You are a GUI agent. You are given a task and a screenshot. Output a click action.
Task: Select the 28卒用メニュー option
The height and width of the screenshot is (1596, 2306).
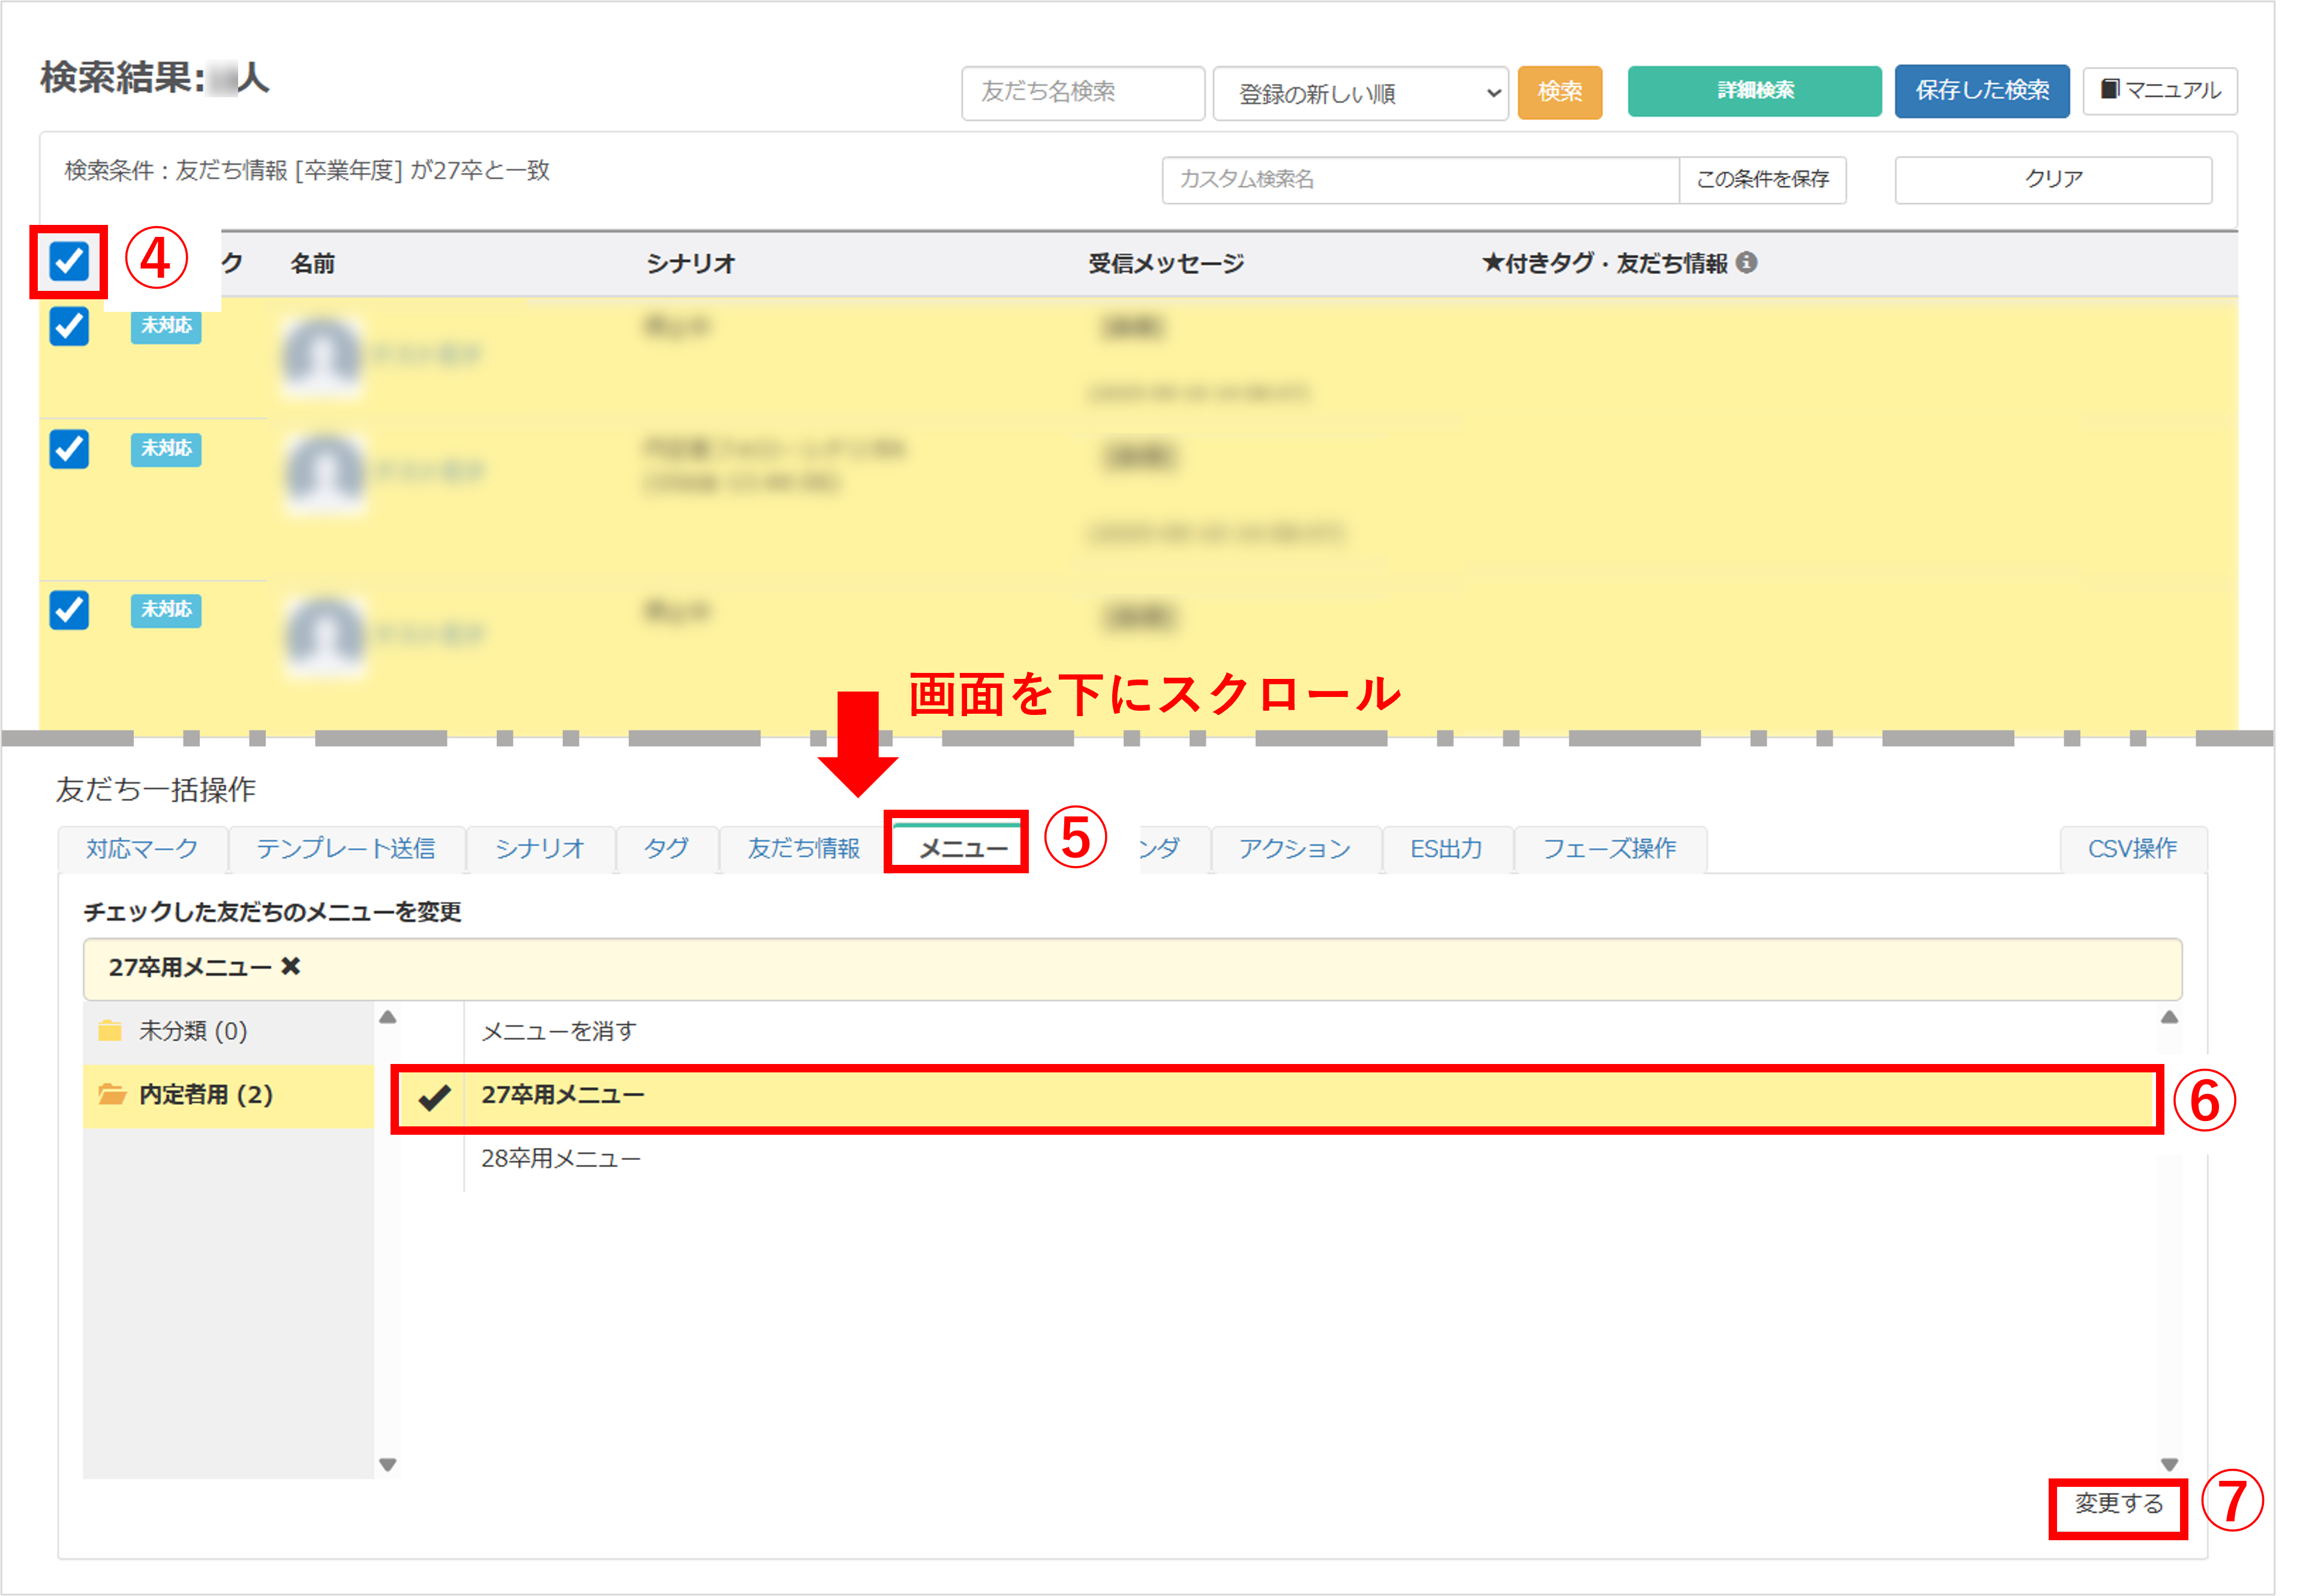pyautogui.click(x=560, y=1158)
